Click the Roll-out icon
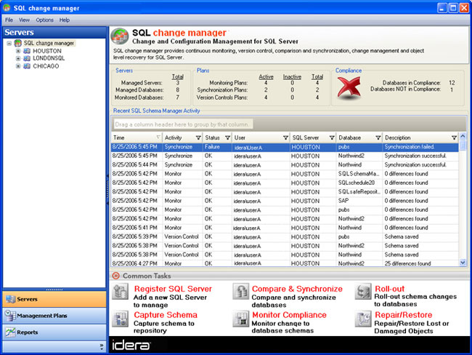The image size is (472, 355). point(363,292)
